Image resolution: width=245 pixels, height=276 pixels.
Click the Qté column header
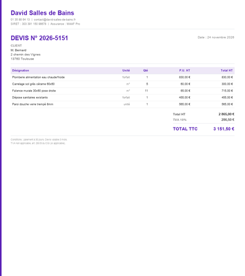[x=146, y=71]
